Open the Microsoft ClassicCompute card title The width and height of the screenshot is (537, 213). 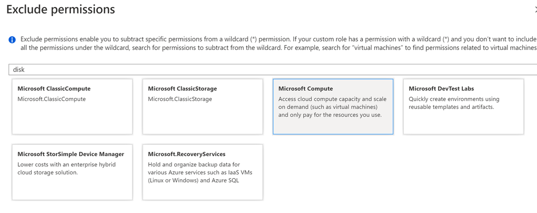click(54, 89)
